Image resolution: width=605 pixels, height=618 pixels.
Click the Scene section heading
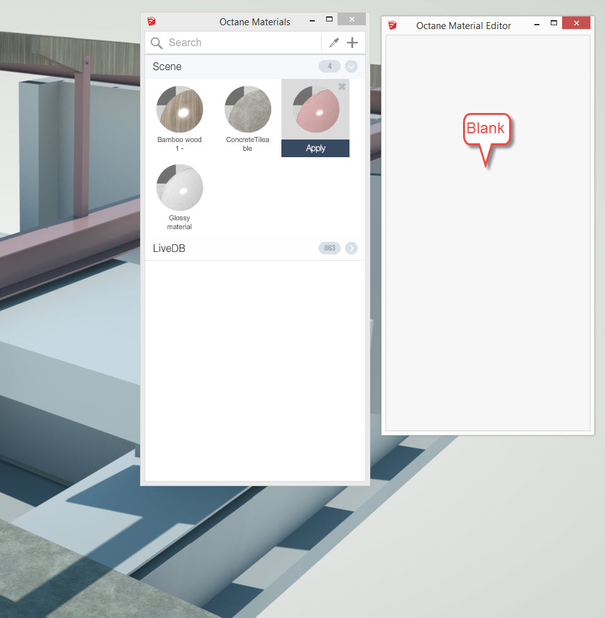(x=167, y=67)
